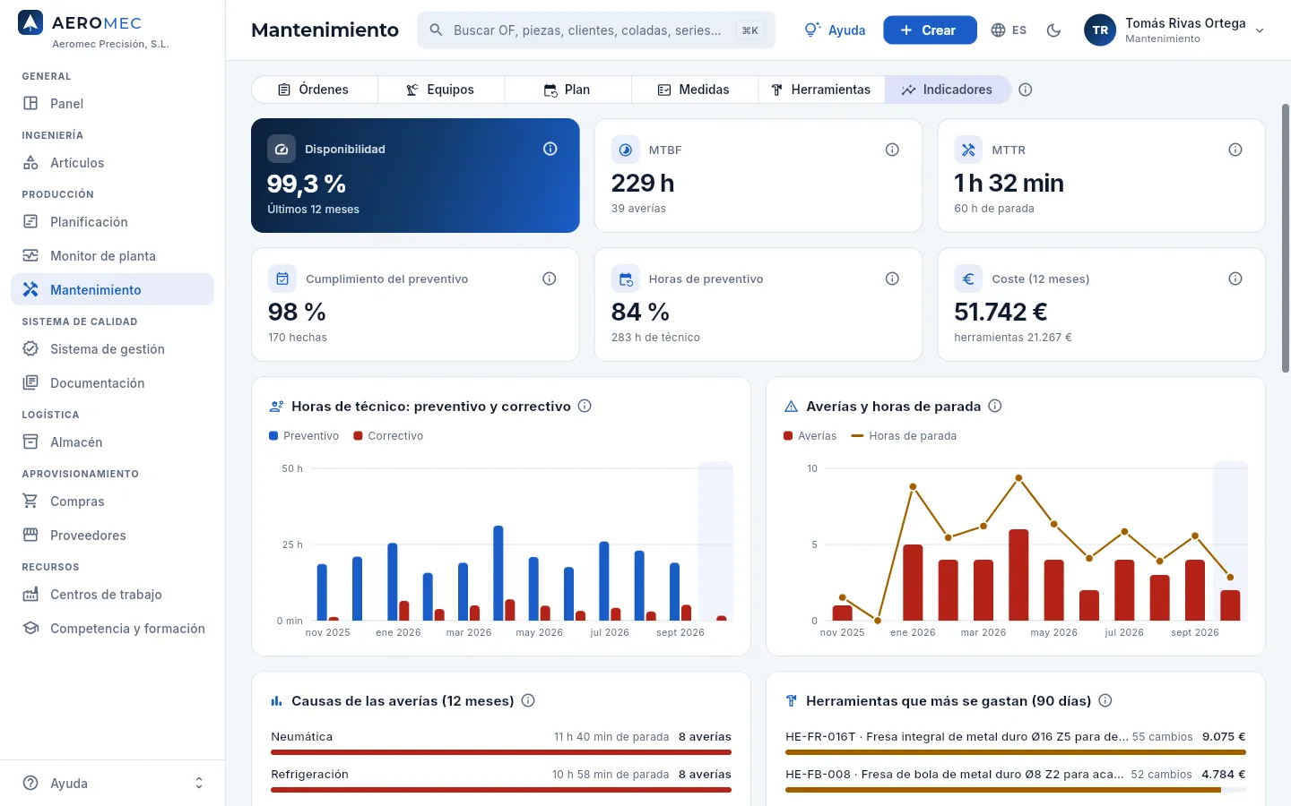Click the info icon beside the tab bar
Screen dimensions: 1291x806
1026,90
